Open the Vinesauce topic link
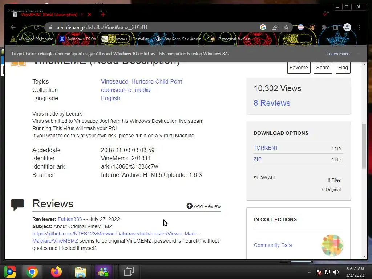The width and height of the screenshot is (372, 279). point(115,81)
